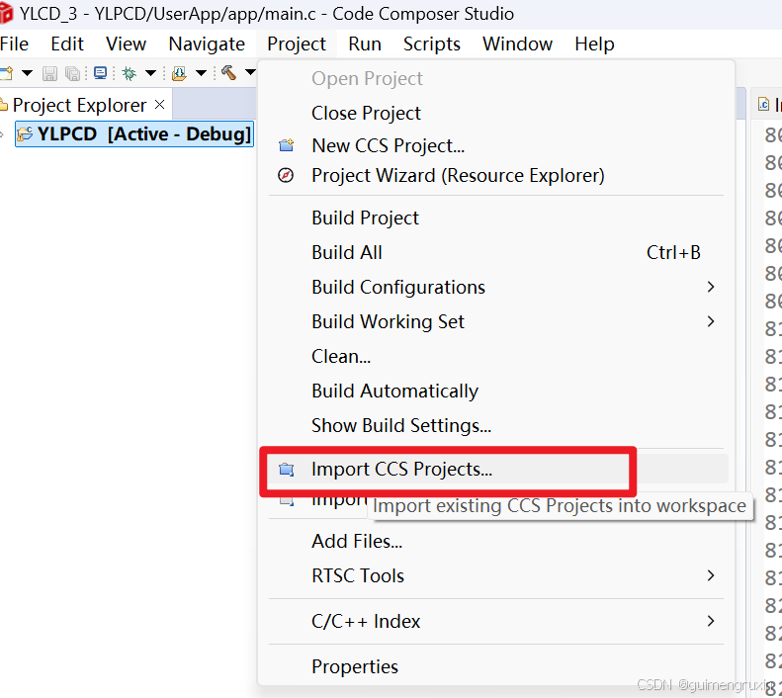Viewport: 782px width, 698px height.
Task: Open the File menu
Action: click(15, 44)
